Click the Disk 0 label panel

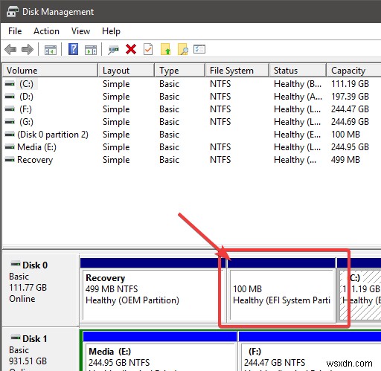[x=41, y=290]
